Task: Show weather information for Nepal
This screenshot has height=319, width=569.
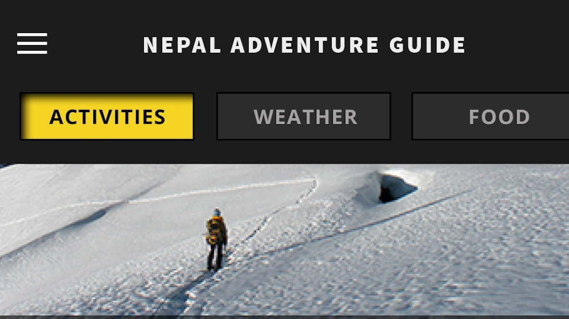Action: [x=304, y=116]
